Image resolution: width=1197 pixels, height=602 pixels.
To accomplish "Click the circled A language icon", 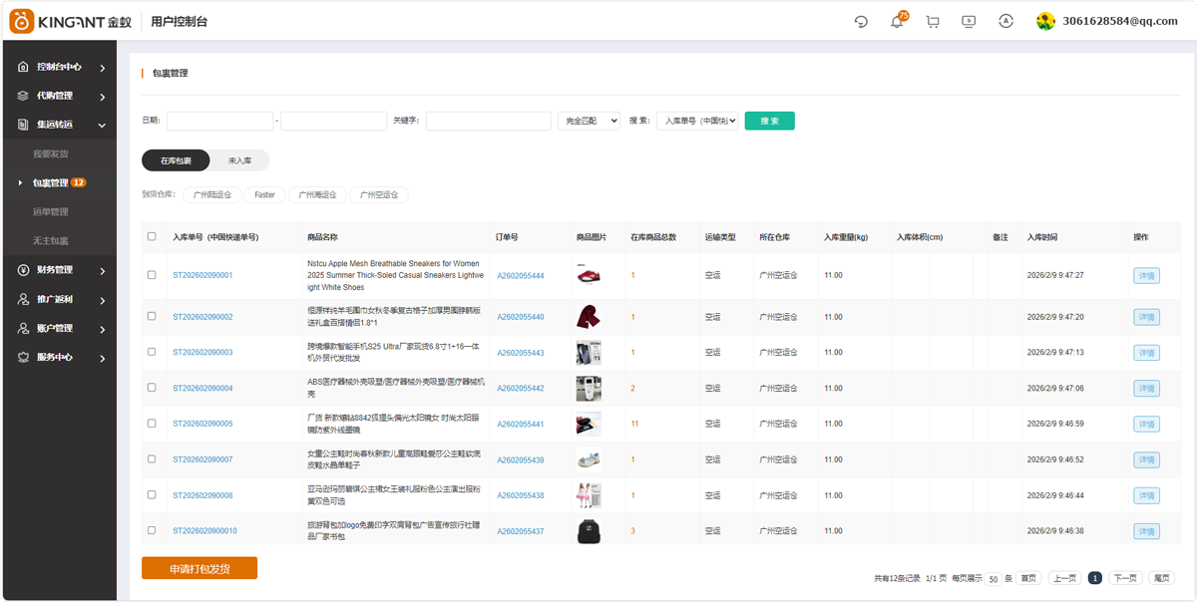I will 1005,22.
